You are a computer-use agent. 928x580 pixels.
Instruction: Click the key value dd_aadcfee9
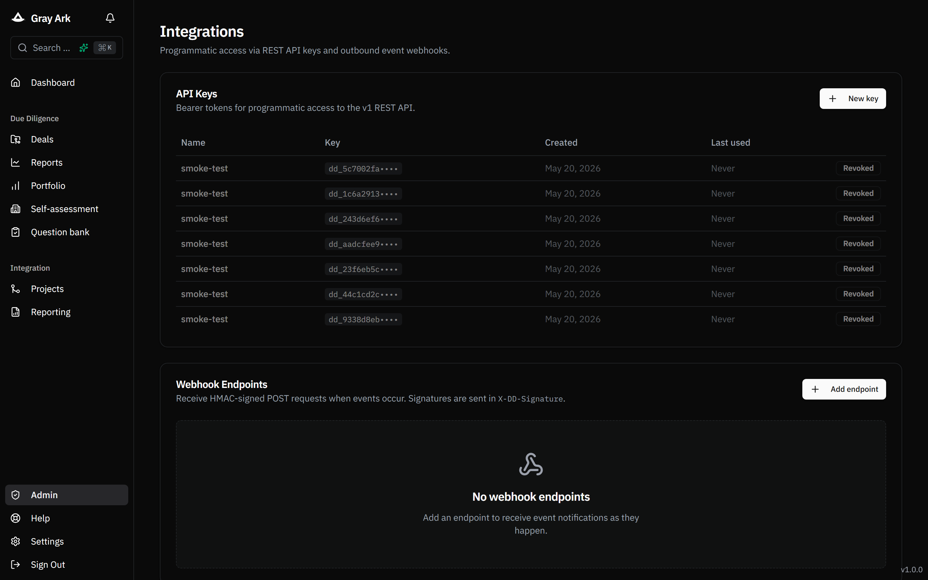click(363, 244)
